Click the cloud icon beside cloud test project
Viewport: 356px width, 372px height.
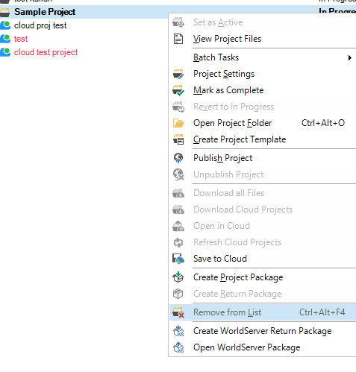5,52
